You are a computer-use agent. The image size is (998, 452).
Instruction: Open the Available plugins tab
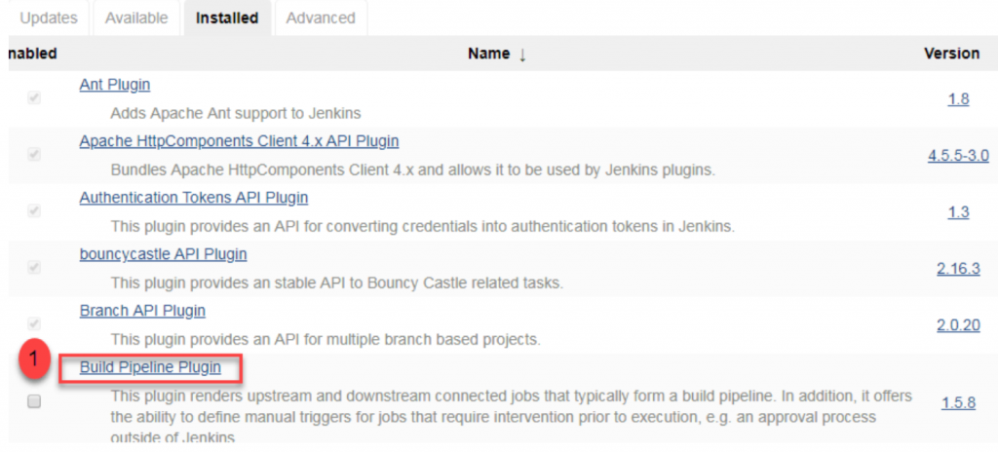tap(136, 18)
